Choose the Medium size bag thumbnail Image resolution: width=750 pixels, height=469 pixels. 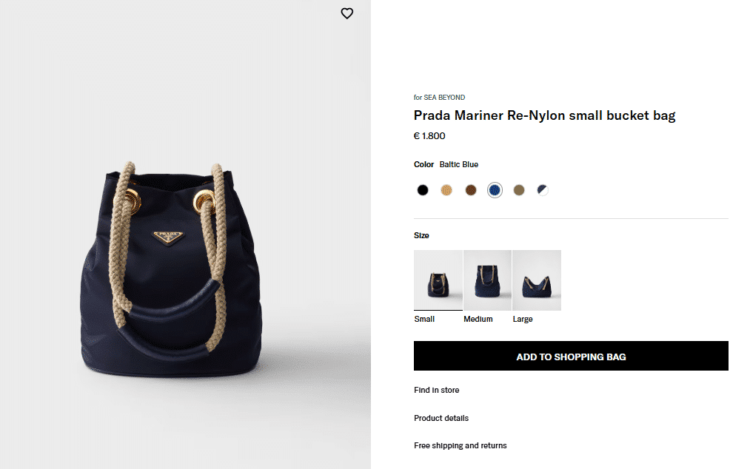click(487, 280)
